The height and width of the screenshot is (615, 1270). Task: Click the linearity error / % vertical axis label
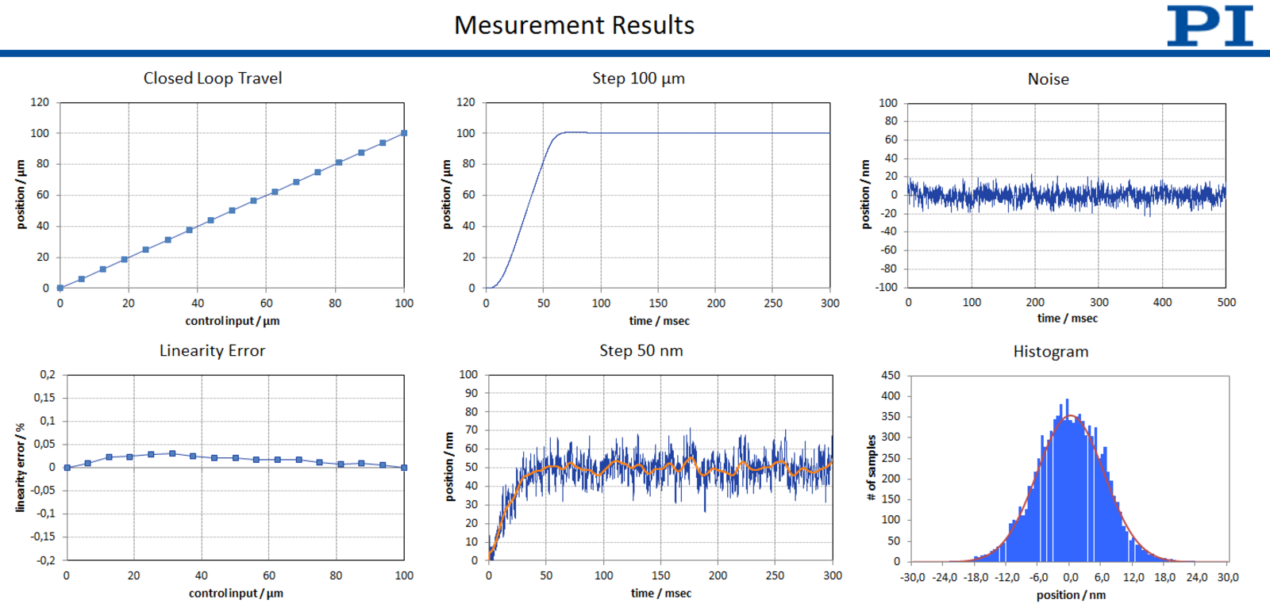coord(21,468)
